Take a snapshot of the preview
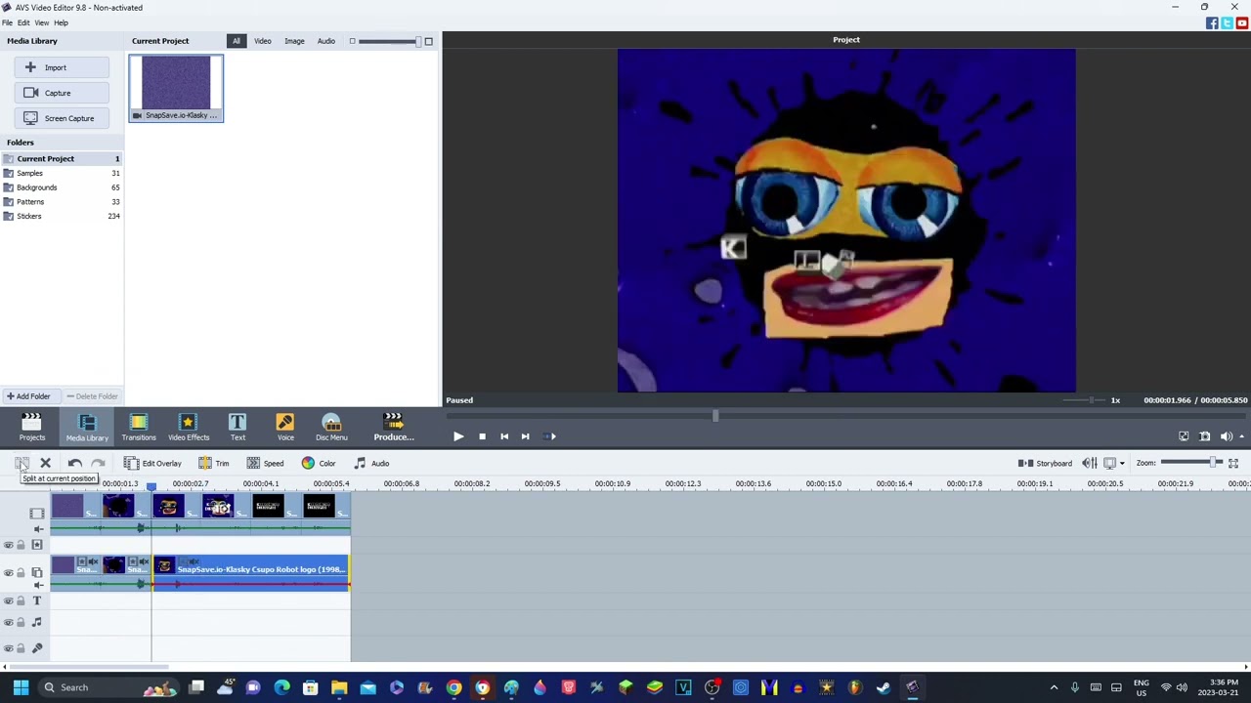The image size is (1251, 703). [x=1205, y=436]
